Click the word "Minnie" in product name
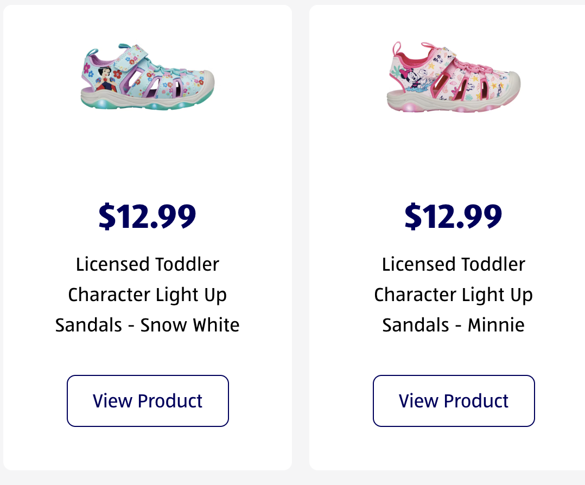Image resolution: width=585 pixels, height=485 pixels. (496, 325)
